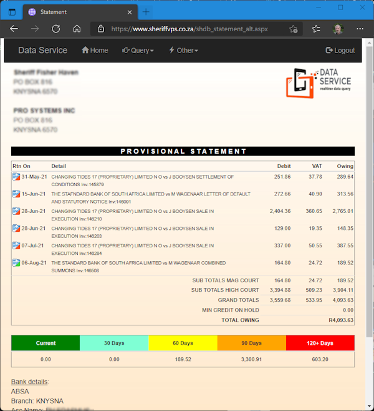Viewport: 374px width, 411px height.
Task: Select the Inv:146210 sale in execution detail
Action: point(132,215)
